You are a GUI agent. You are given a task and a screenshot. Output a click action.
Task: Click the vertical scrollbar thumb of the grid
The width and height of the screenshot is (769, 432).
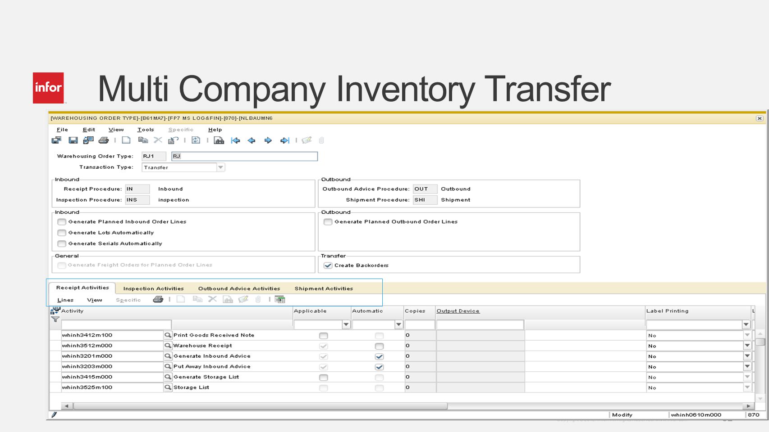(760, 342)
